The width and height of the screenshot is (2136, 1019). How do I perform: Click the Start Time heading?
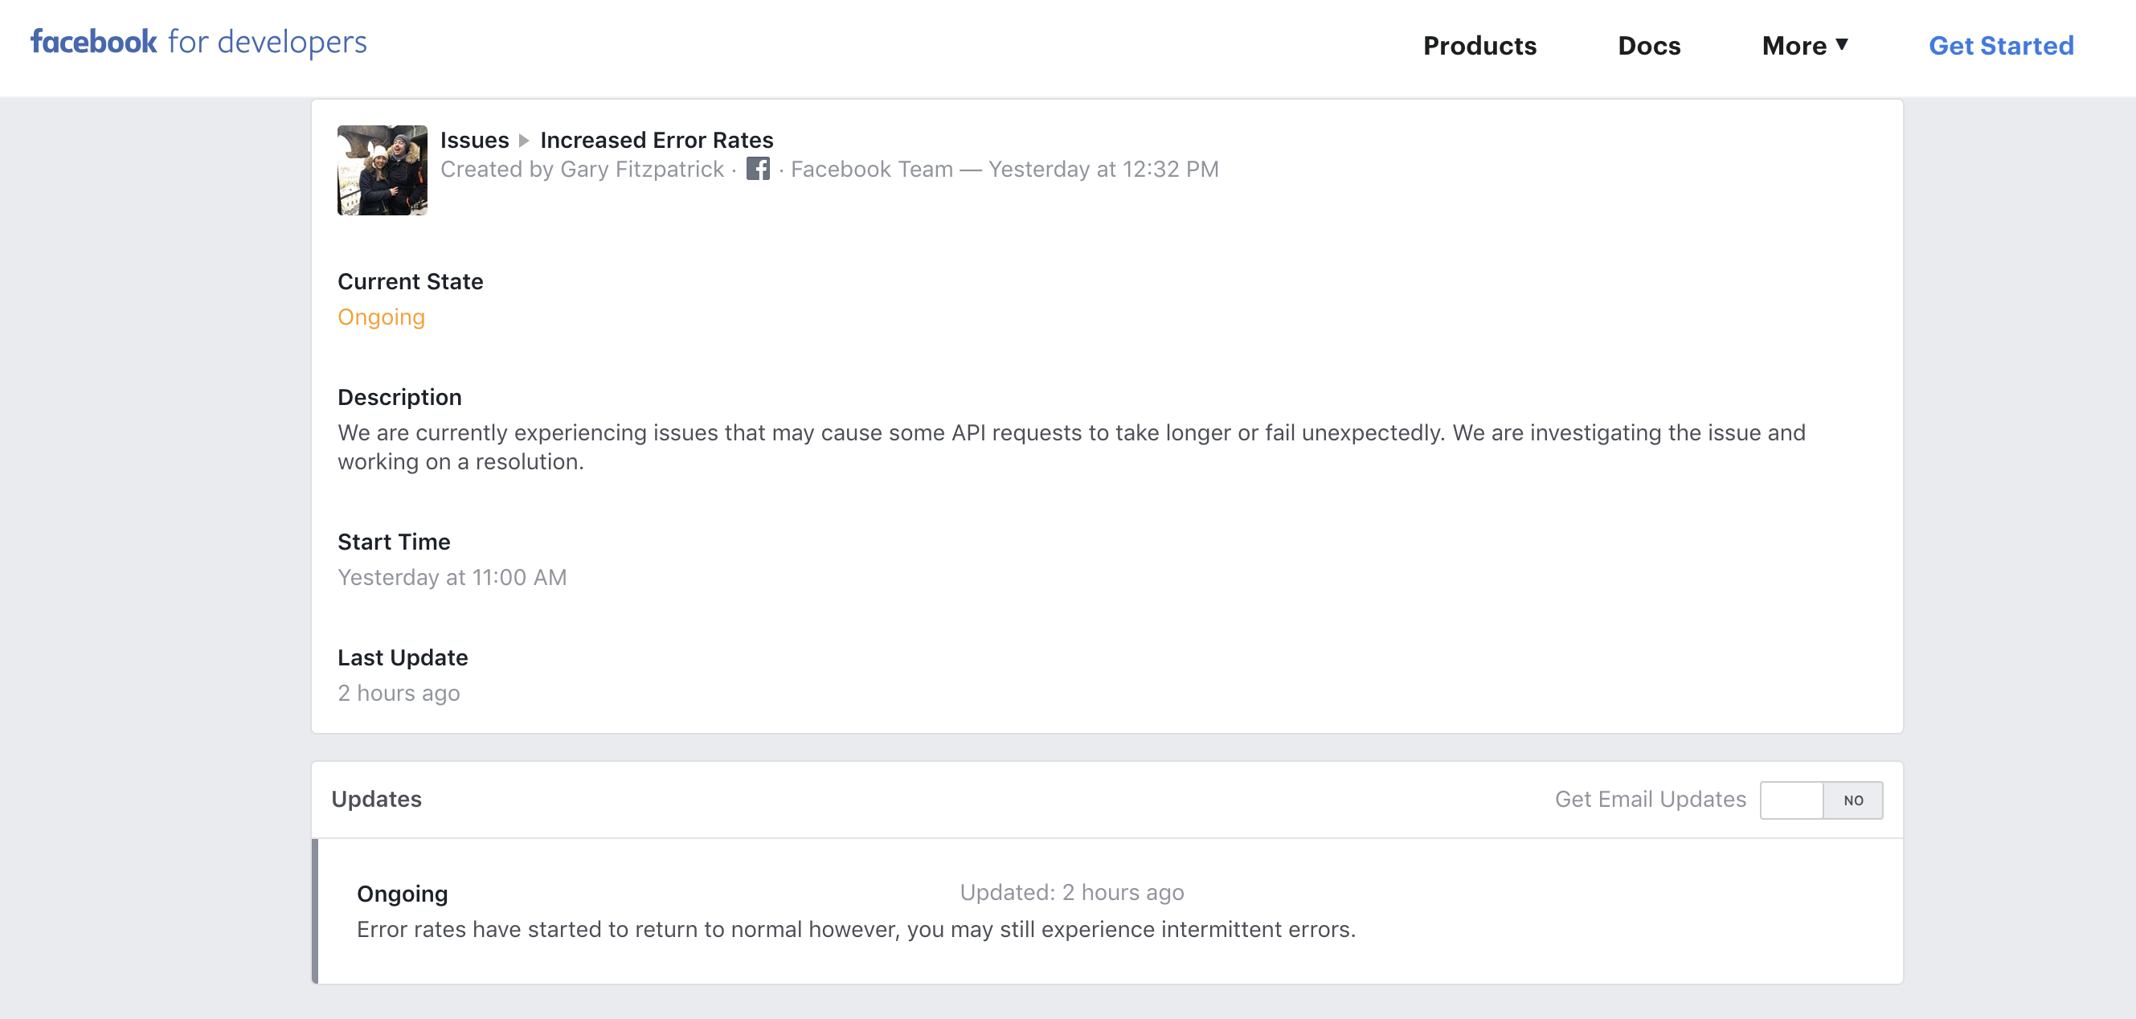[394, 542]
